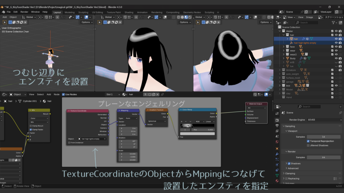
Task: Toggle Use Nodes in the Shader Editor header
Action: click(64, 94)
